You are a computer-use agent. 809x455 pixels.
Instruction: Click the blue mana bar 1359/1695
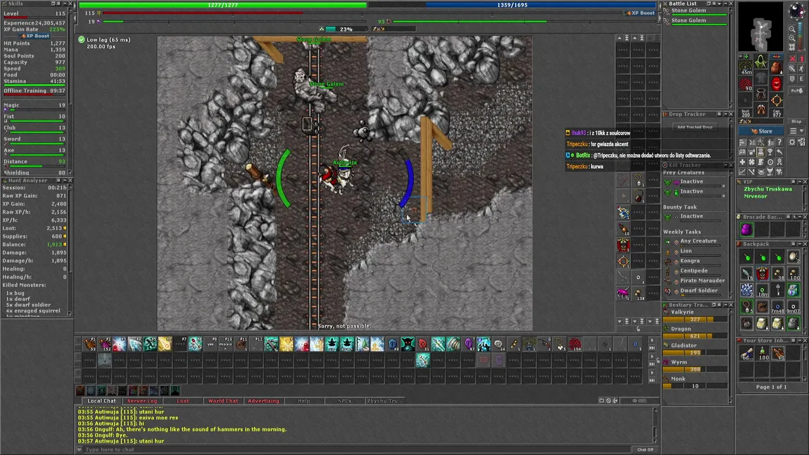(512, 5)
